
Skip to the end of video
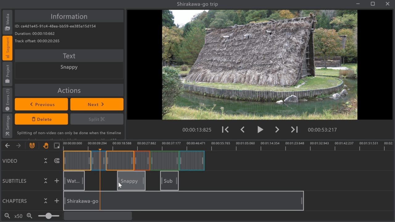pyautogui.click(x=294, y=130)
